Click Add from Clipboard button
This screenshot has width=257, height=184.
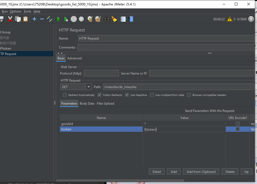pyautogui.click(x=201, y=172)
